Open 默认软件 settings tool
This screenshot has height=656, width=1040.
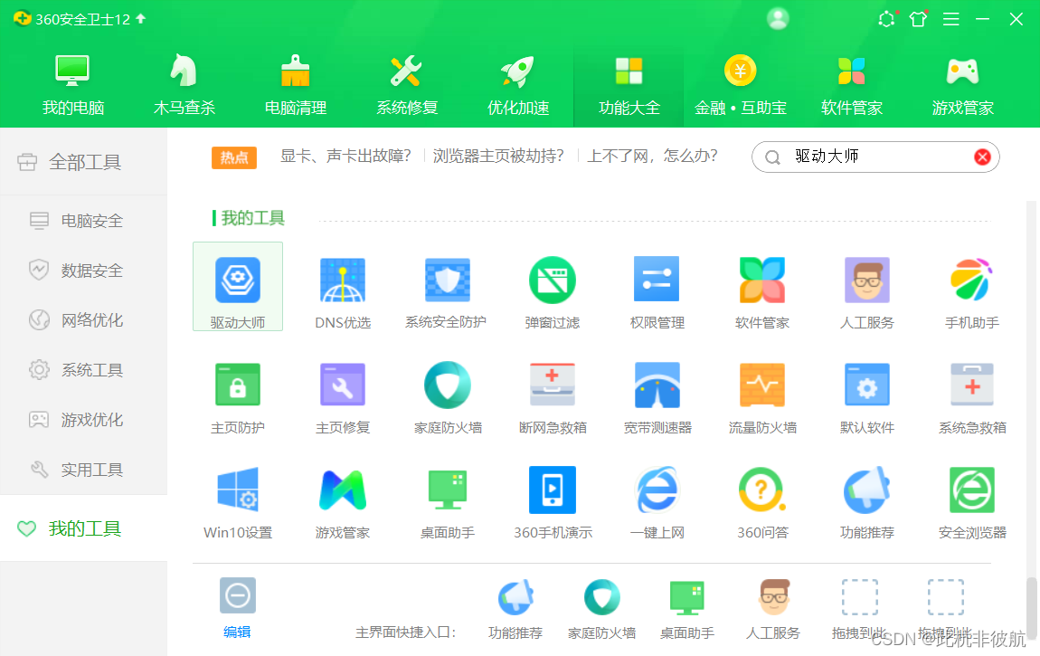tap(866, 398)
